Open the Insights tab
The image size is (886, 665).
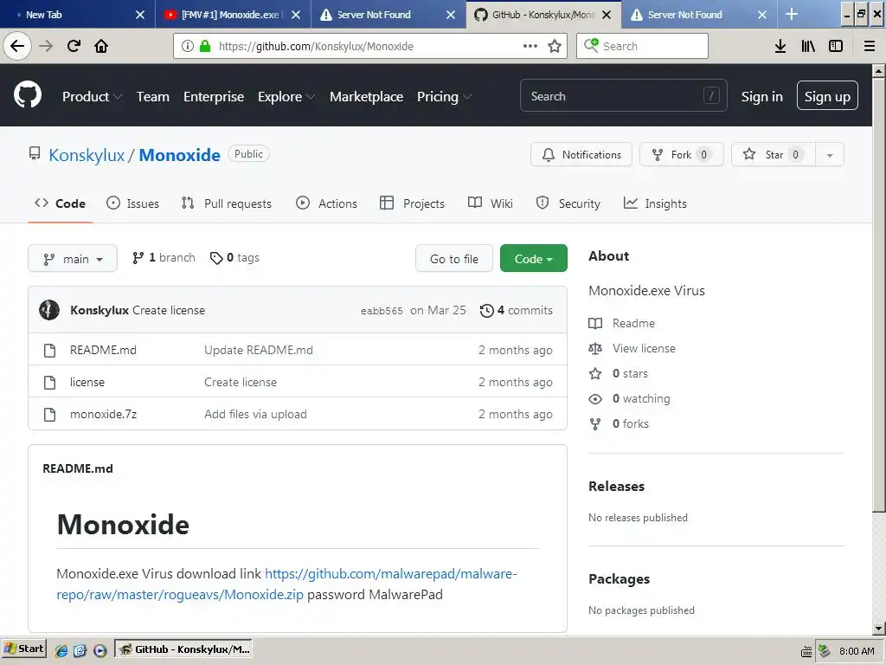656,203
